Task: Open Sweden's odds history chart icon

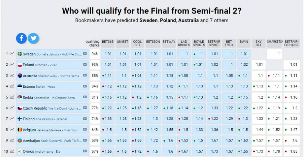Action: pyautogui.click(x=12, y=54)
